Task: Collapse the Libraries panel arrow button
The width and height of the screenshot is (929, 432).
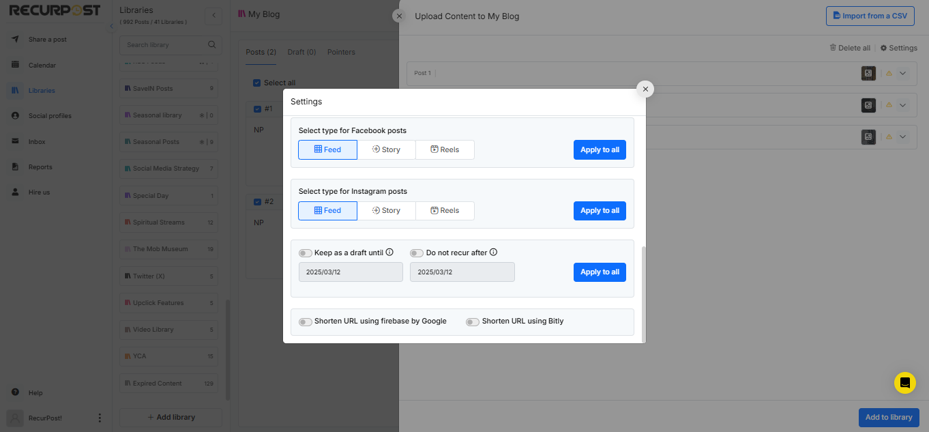Action: pyautogui.click(x=213, y=15)
